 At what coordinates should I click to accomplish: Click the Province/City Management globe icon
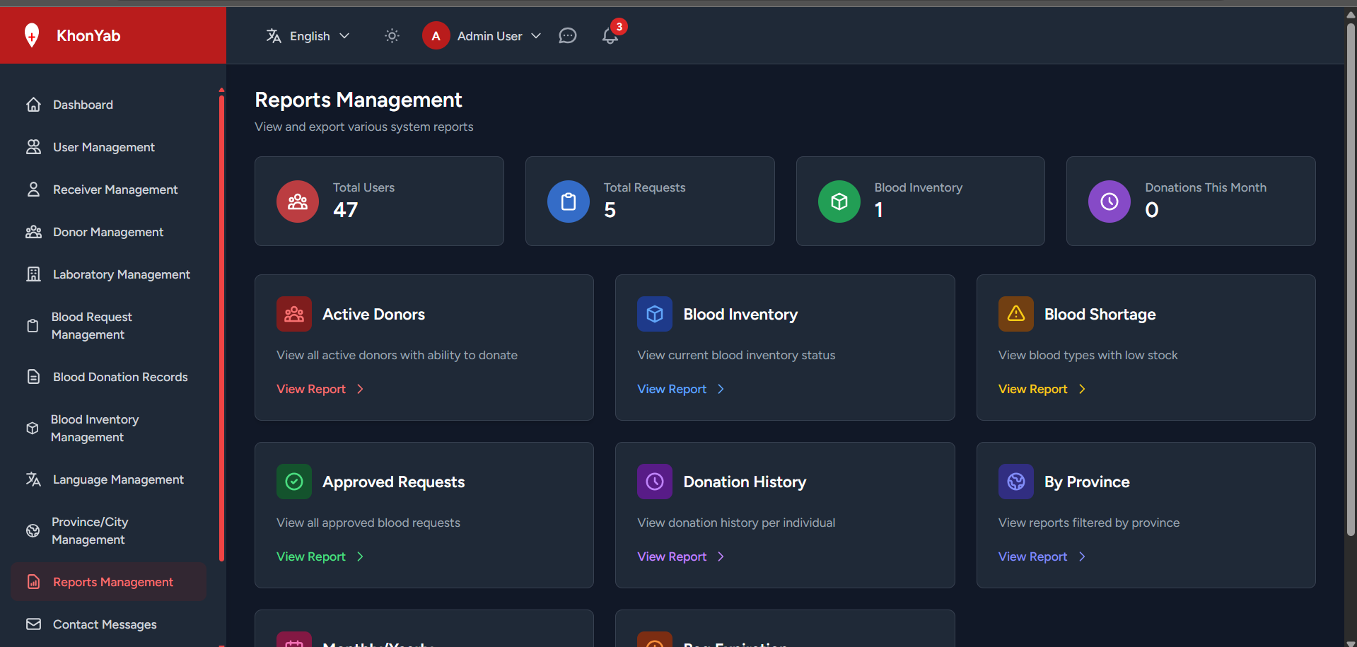point(33,531)
